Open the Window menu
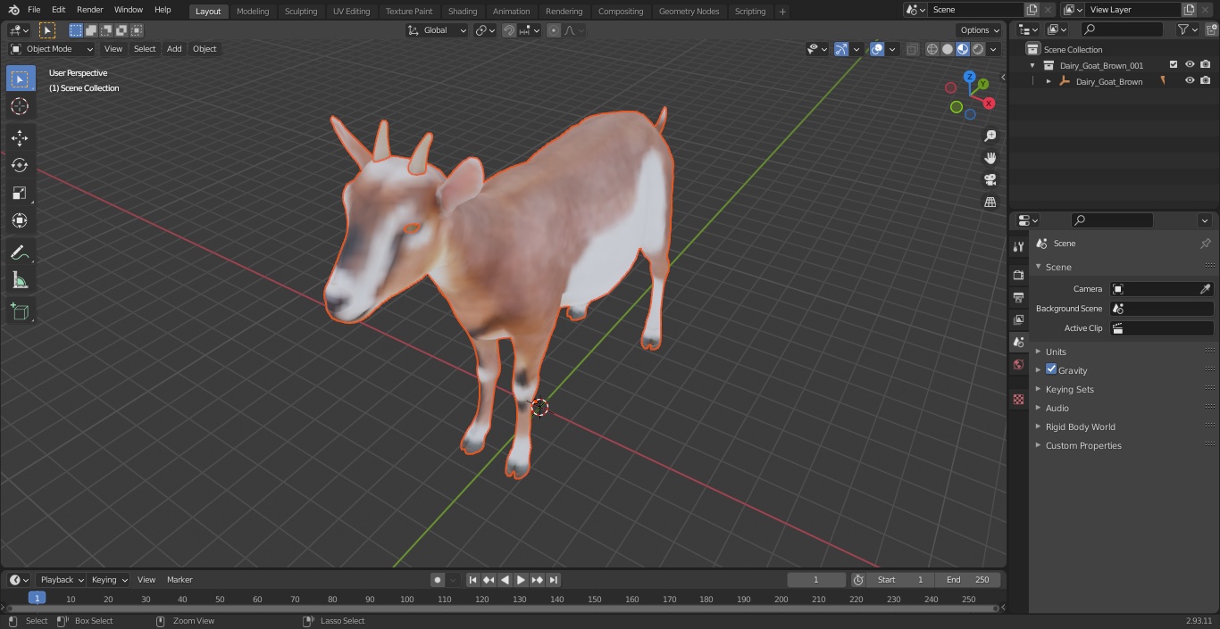The image size is (1220, 629). pyautogui.click(x=129, y=10)
